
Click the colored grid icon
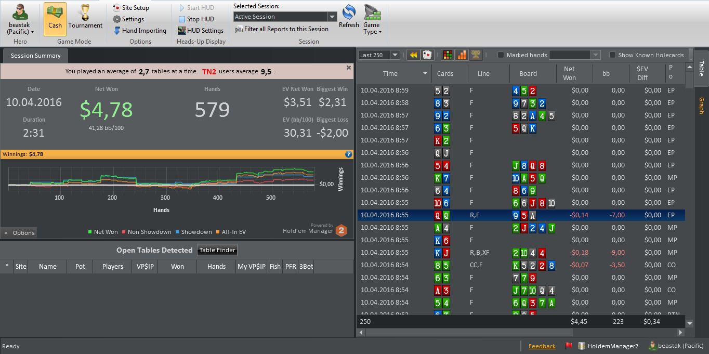447,55
